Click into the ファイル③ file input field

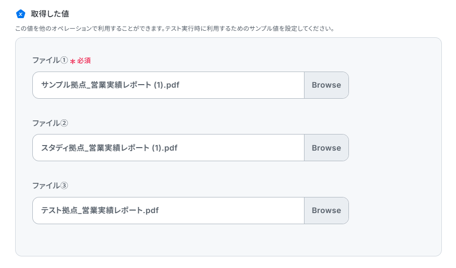[168, 210]
